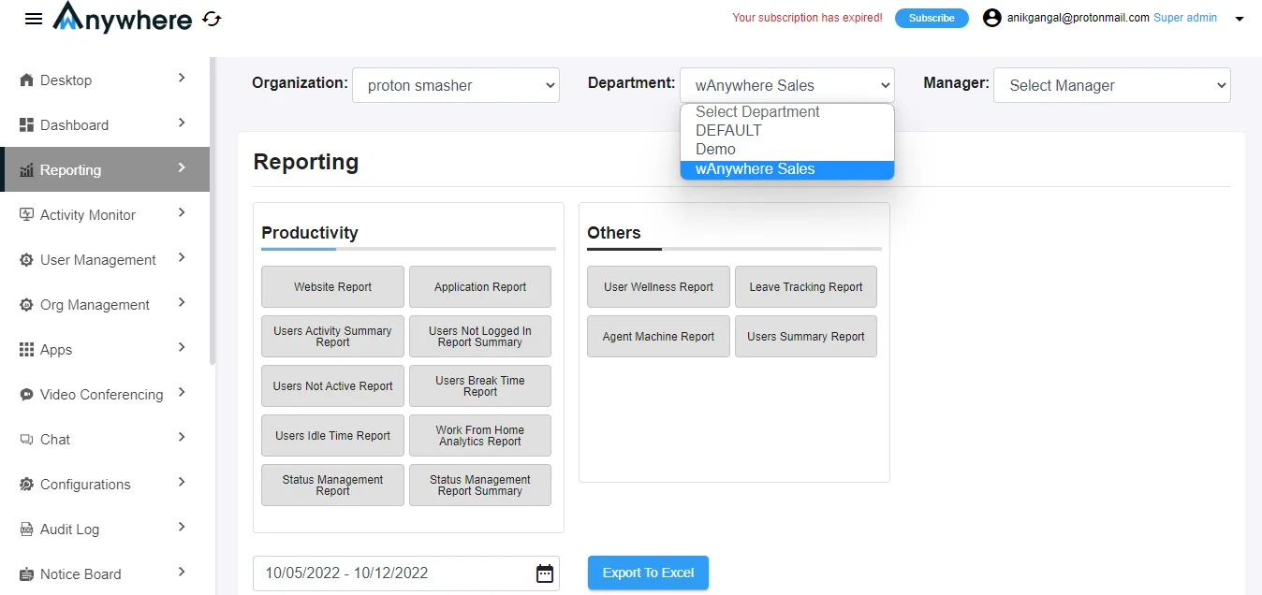
Task: Click Export To Excel button
Action: click(648, 573)
